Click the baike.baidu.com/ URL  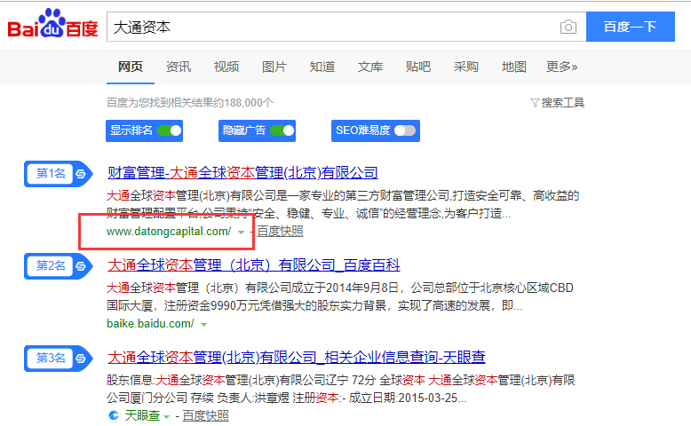[x=150, y=324]
